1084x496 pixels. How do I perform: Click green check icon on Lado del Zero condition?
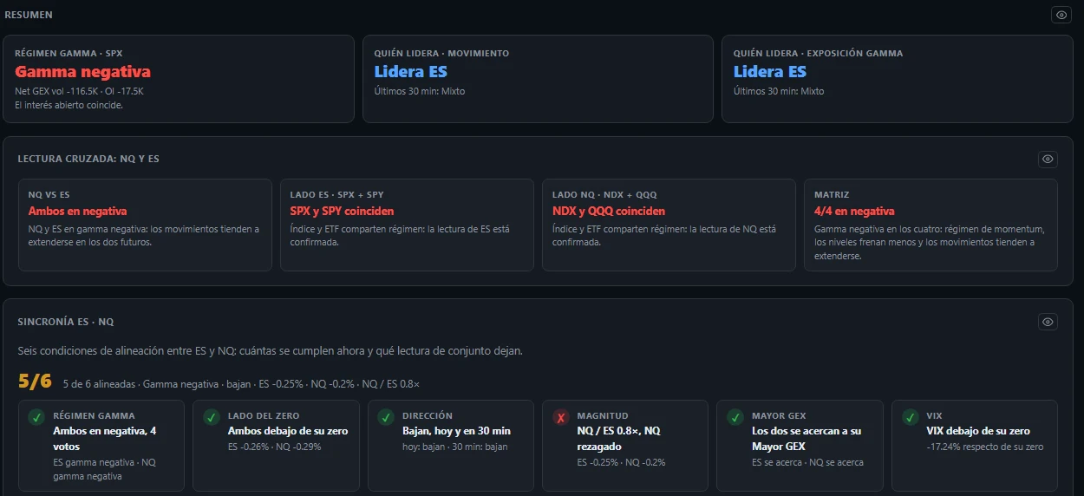[x=211, y=418]
